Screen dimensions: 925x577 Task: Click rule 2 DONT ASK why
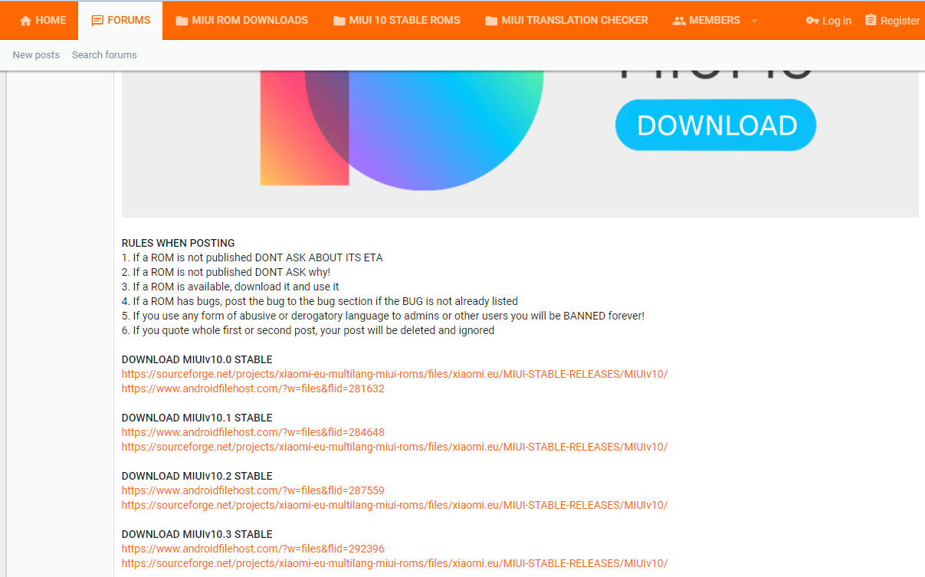coord(226,272)
